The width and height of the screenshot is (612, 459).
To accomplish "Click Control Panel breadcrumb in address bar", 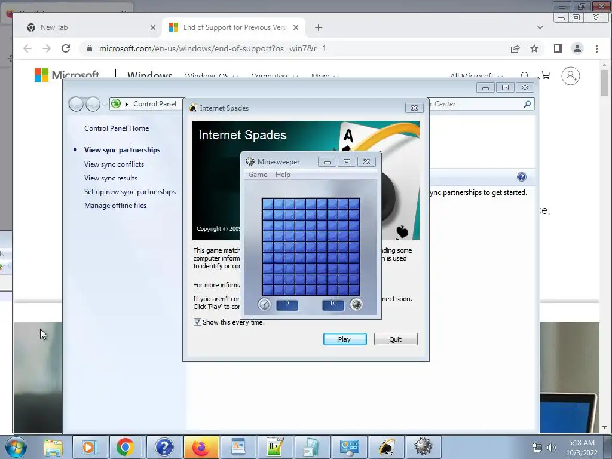I will [155, 104].
